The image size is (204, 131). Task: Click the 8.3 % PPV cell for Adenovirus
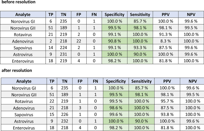pyautogui.click(x=165, y=41)
